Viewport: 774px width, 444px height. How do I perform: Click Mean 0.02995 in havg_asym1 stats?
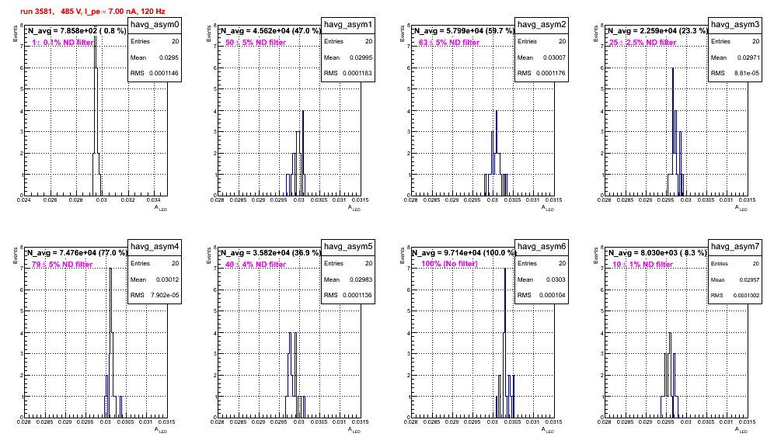pyautogui.click(x=348, y=57)
